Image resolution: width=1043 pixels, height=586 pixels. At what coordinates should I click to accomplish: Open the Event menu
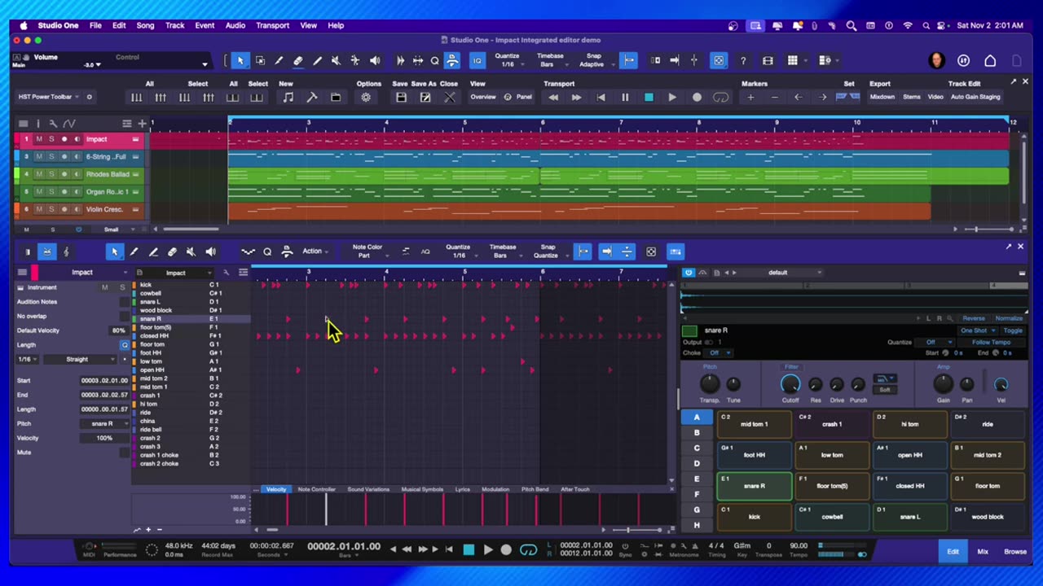tap(205, 25)
